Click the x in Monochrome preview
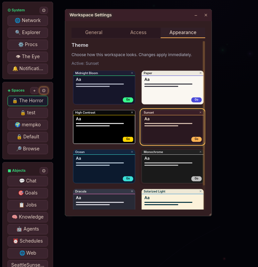Image resolution: width=258 pixels, height=267 pixels. [x=201, y=152]
